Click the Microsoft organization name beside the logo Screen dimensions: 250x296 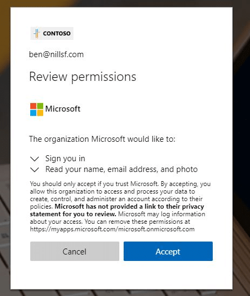63,109
